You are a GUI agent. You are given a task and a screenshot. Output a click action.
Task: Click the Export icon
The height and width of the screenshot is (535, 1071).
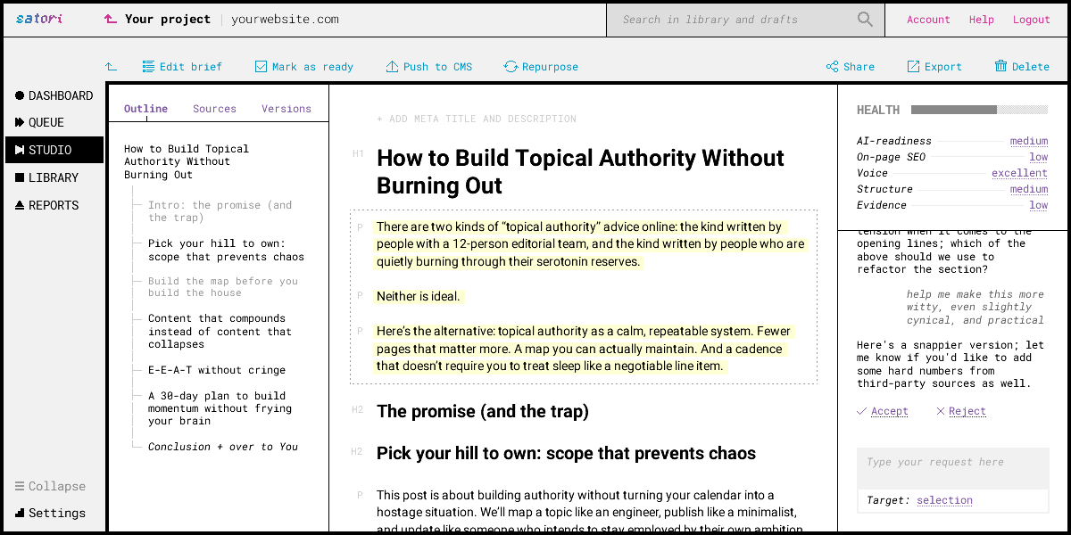pos(913,67)
